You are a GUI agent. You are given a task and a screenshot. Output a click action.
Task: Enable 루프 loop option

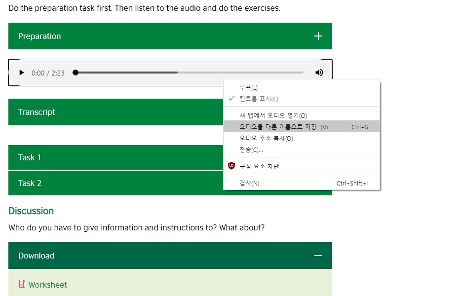tap(302, 88)
